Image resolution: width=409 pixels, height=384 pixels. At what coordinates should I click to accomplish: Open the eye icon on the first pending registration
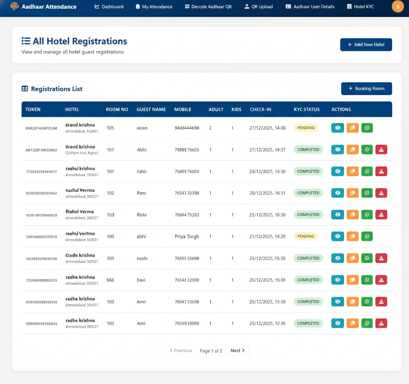337,128
